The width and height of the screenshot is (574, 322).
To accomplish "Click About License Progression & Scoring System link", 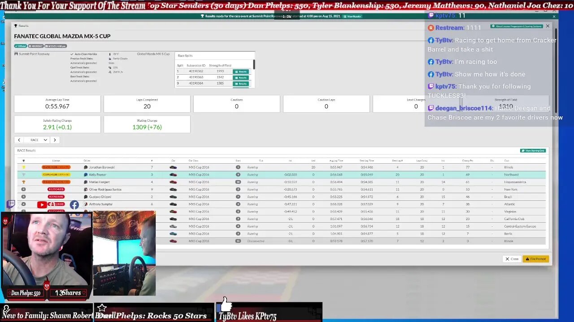I will [x=516, y=26].
